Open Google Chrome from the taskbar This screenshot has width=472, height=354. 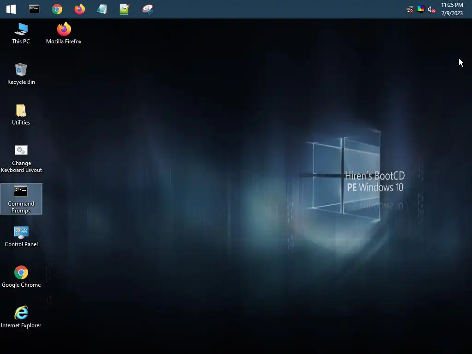point(57,9)
